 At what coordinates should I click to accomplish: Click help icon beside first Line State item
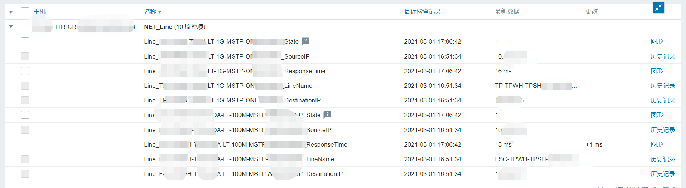[x=305, y=41]
